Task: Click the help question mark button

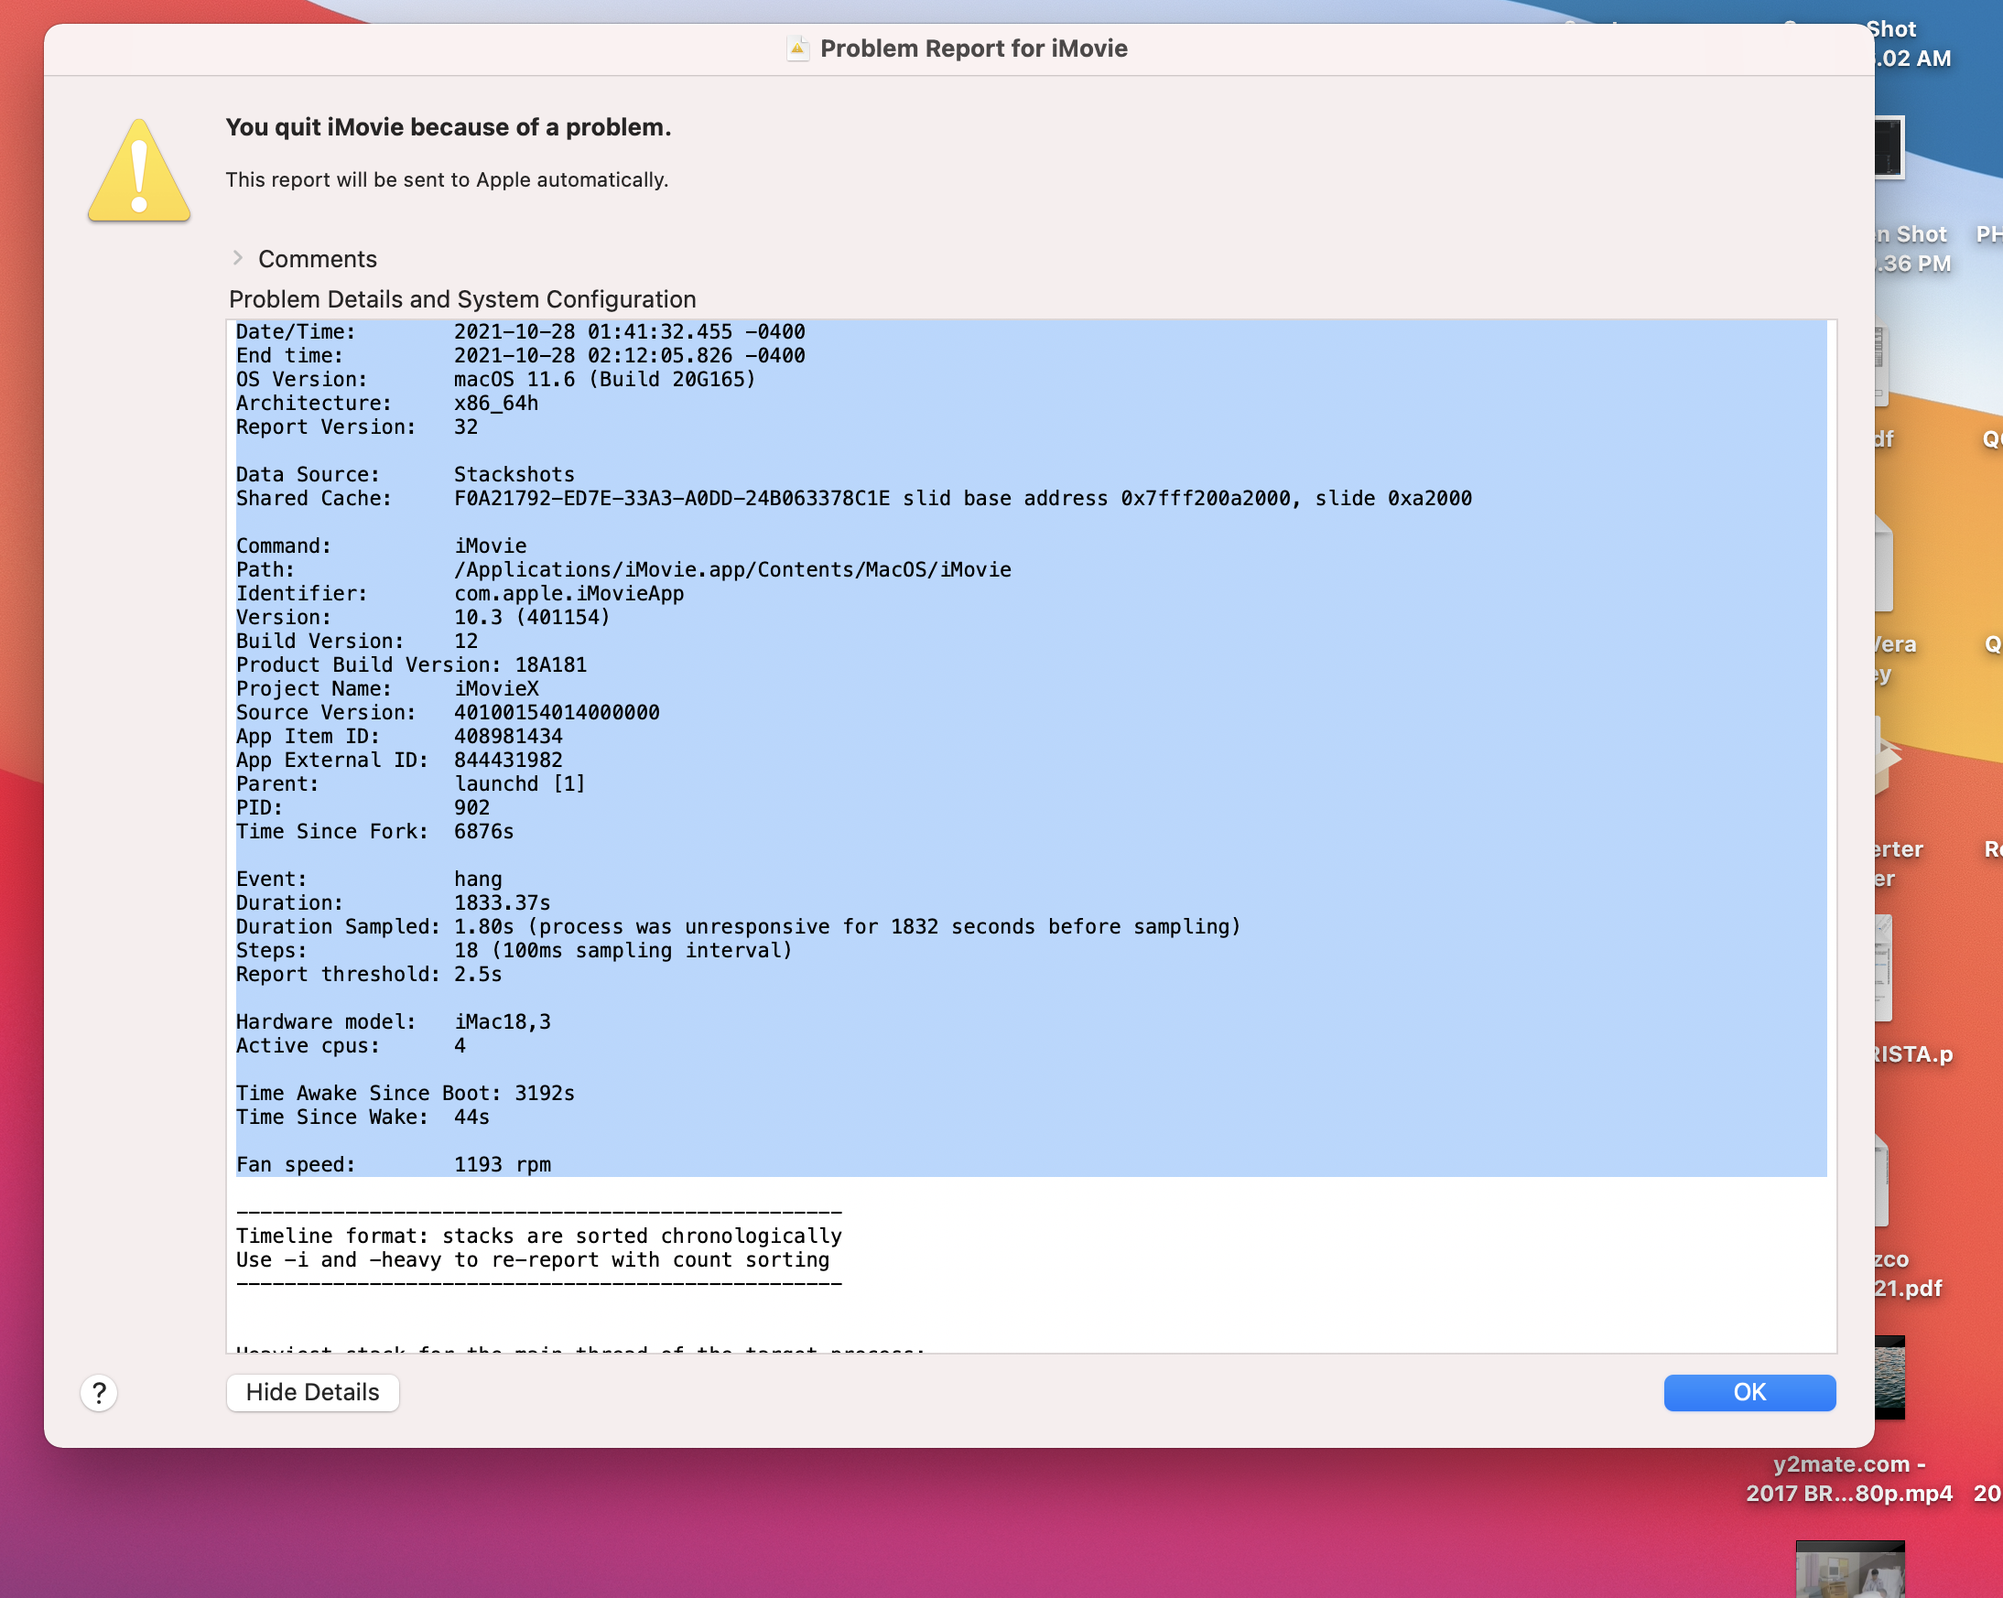Action: tap(99, 1392)
